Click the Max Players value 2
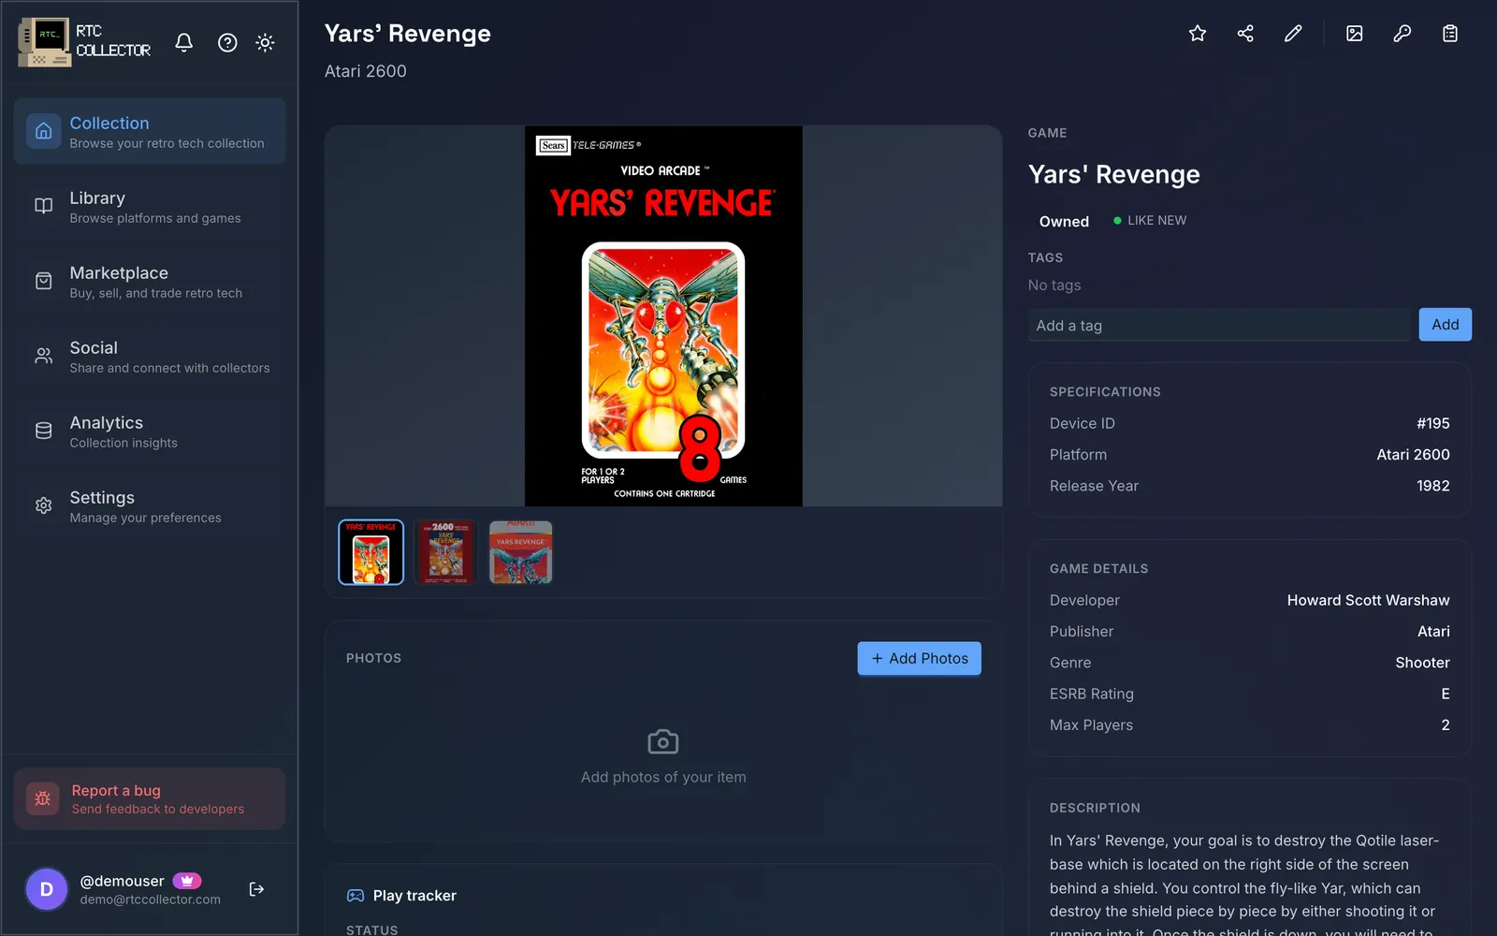1497x936 pixels. coord(1446,724)
